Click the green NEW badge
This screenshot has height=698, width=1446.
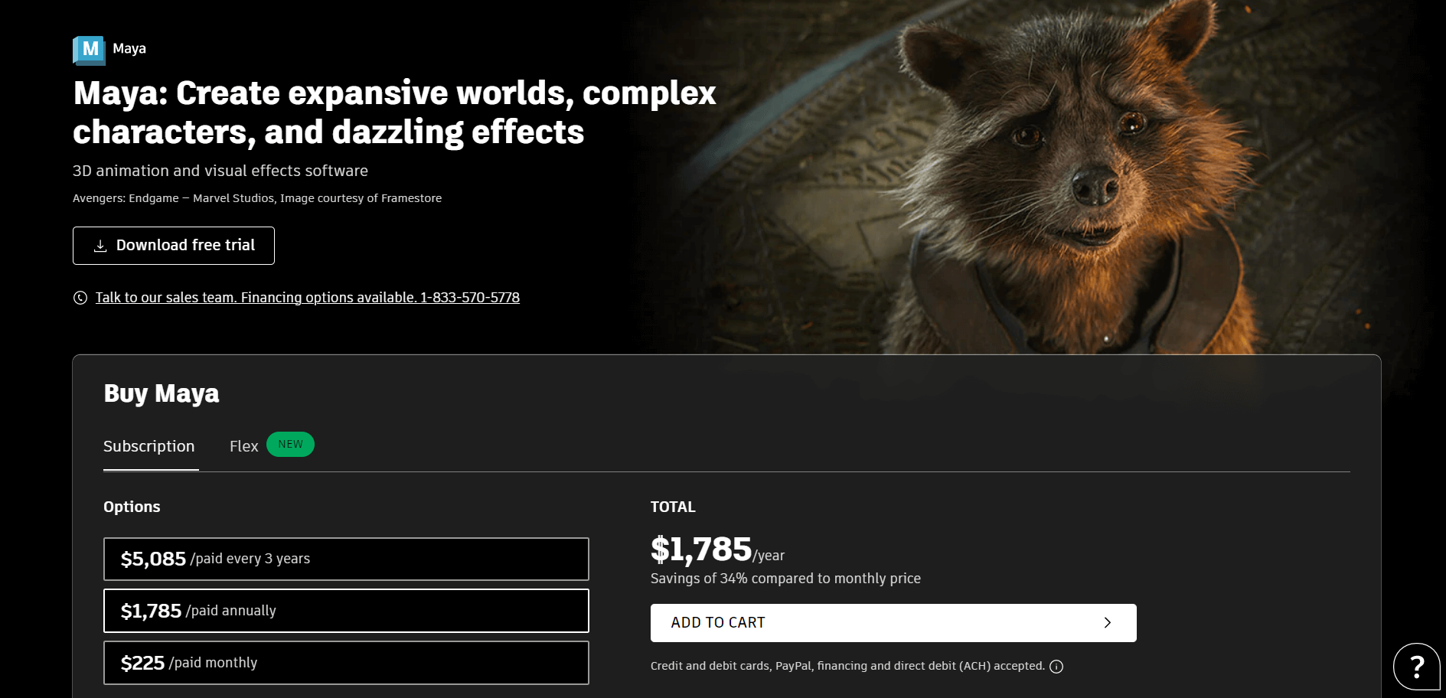(290, 445)
